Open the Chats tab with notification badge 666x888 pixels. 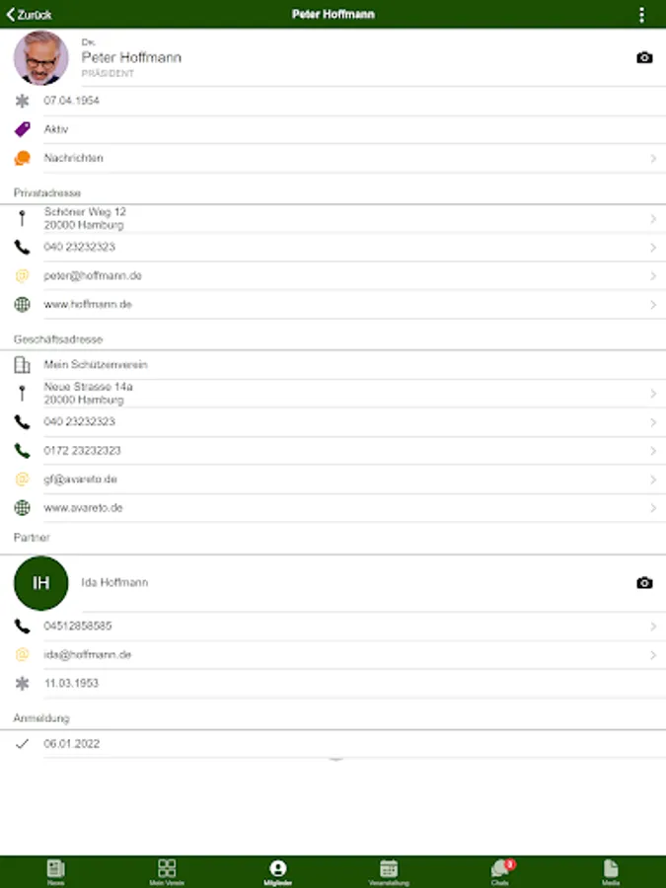tap(500, 871)
